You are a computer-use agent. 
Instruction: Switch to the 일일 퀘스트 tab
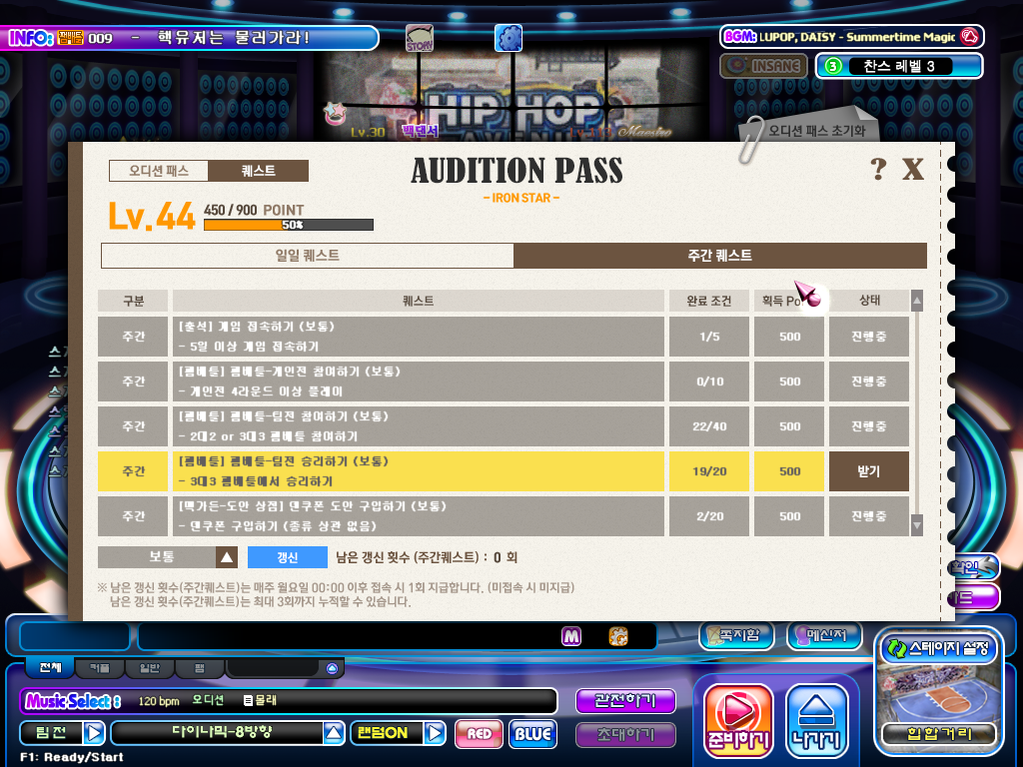pos(308,256)
